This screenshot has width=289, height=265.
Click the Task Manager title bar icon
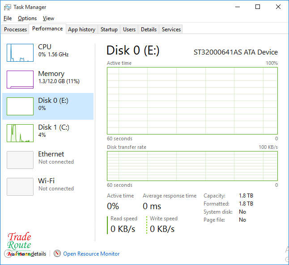point(7,7)
